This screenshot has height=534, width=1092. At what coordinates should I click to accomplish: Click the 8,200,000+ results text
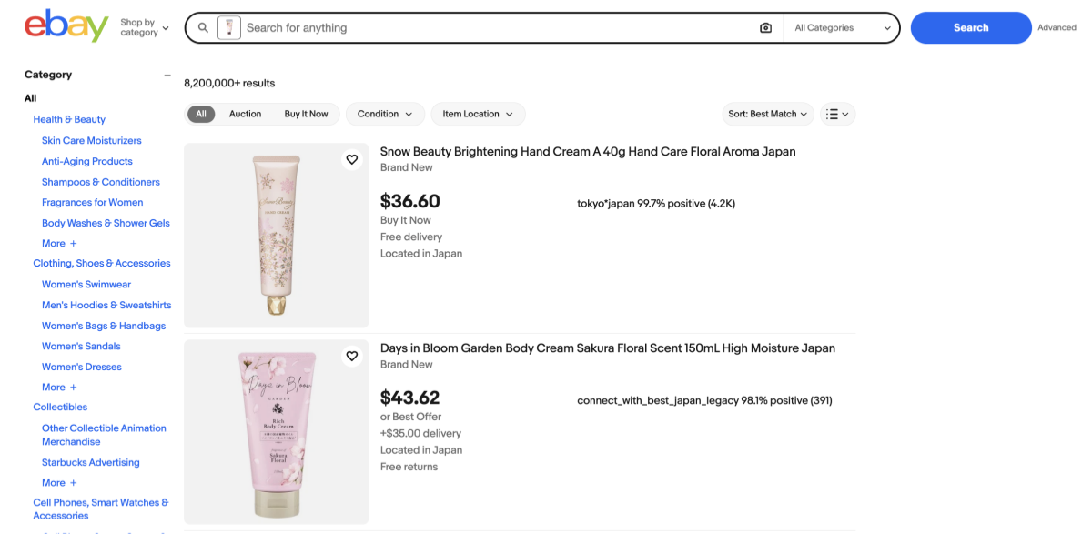pos(229,84)
